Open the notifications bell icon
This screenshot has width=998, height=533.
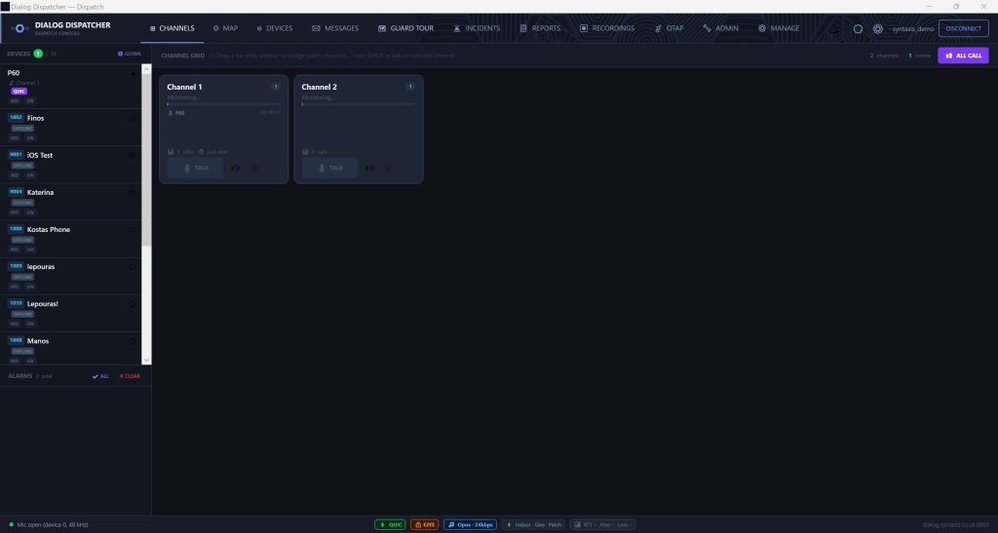tap(833, 28)
